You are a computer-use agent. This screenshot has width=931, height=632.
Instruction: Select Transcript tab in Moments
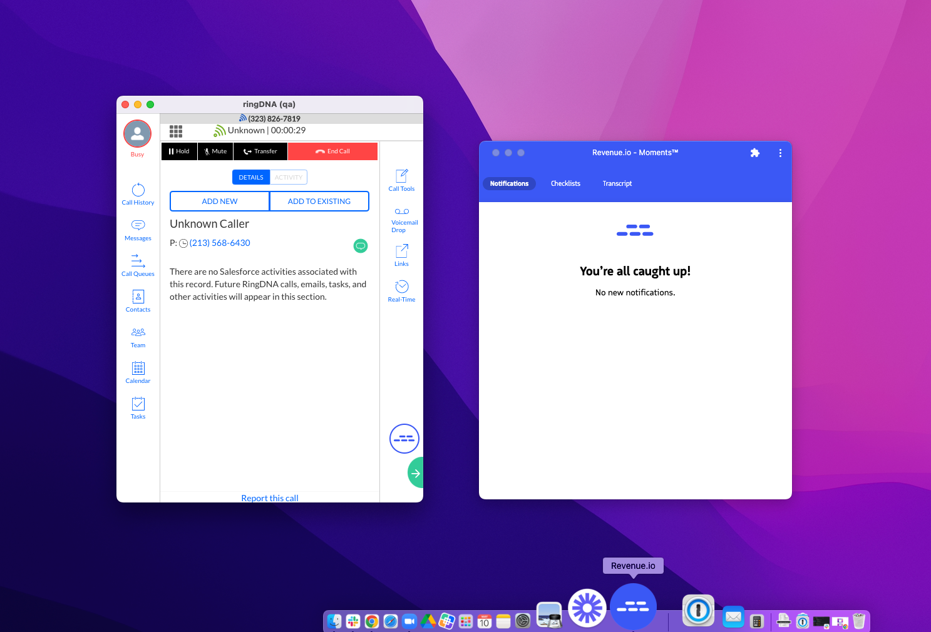click(617, 183)
